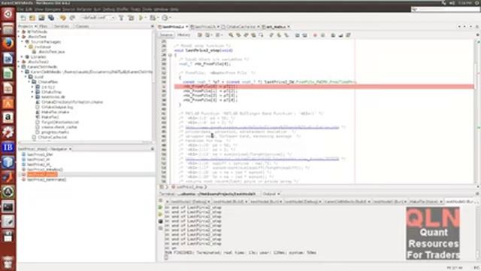Click the Undo toolbar icon
481x271 pixels.
point(63,18)
